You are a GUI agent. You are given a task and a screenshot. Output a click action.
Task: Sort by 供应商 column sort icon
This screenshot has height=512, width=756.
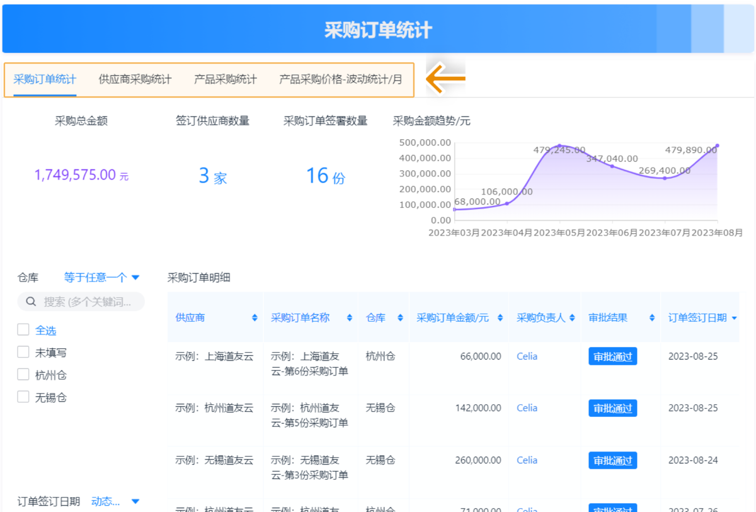(255, 318)
